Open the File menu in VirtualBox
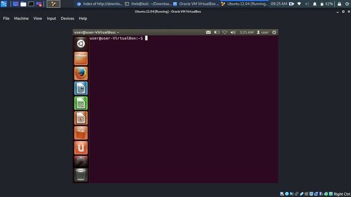The image size is (351, 197). tap(6, 19)
